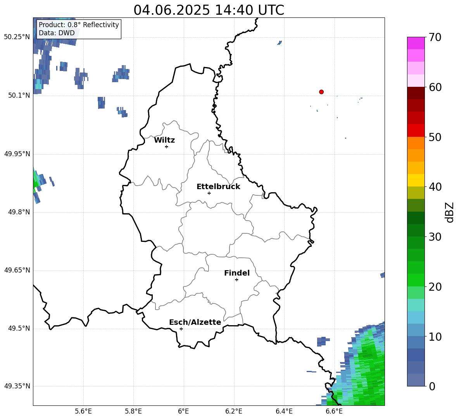Click the Data: DWD text
The height and width of the screenshot is (419, 459).
(x=57, y=33)
